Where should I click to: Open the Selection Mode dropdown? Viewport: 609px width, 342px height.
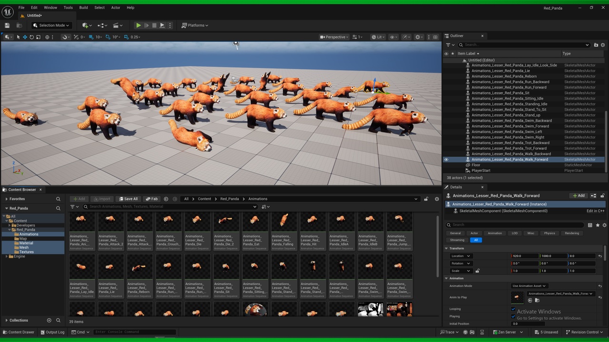point(51,25)
